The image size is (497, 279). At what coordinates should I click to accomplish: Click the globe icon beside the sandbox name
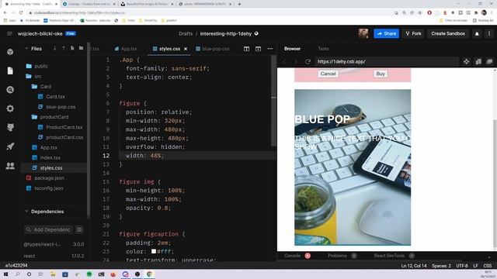click(x=256, y=33)
